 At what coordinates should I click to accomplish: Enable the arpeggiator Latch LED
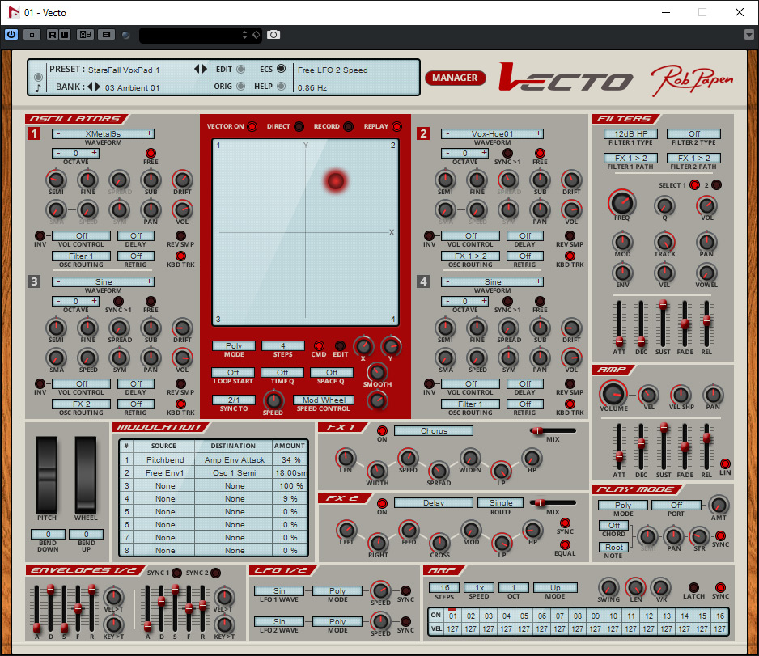[693, 587]
